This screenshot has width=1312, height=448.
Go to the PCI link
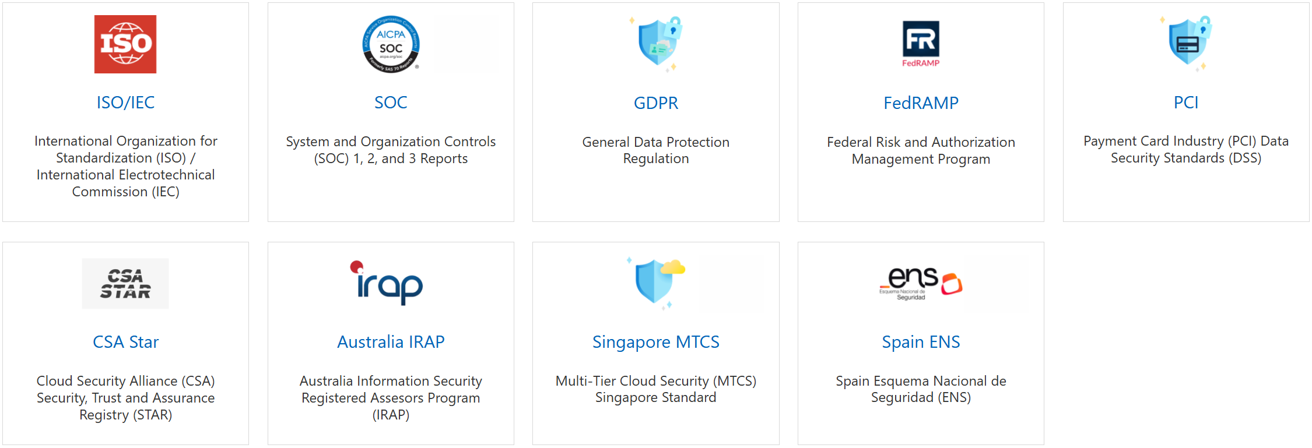coord(1186,103)
